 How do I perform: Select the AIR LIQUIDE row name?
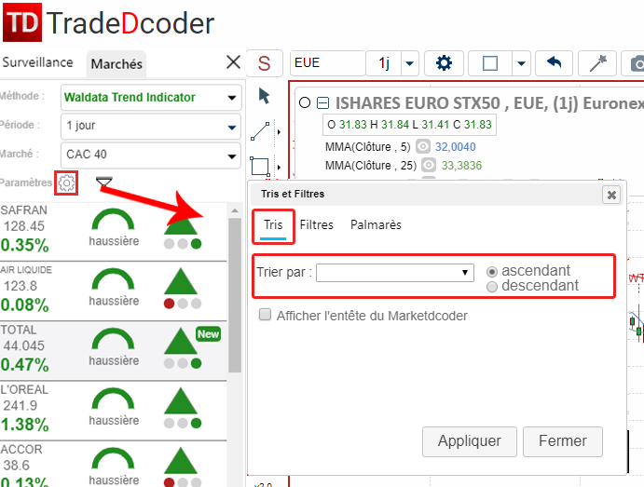[26, 270]
